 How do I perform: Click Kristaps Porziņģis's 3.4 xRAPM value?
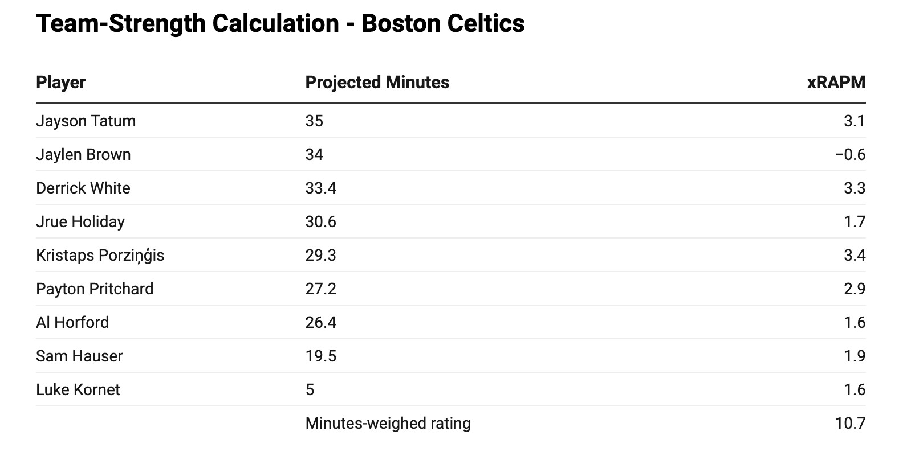[854, 256]
